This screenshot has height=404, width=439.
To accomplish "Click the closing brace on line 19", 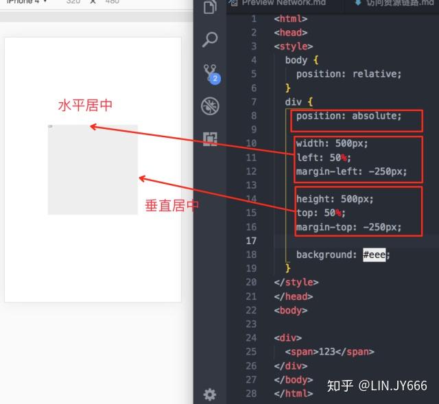I will (x=288, y=268).
